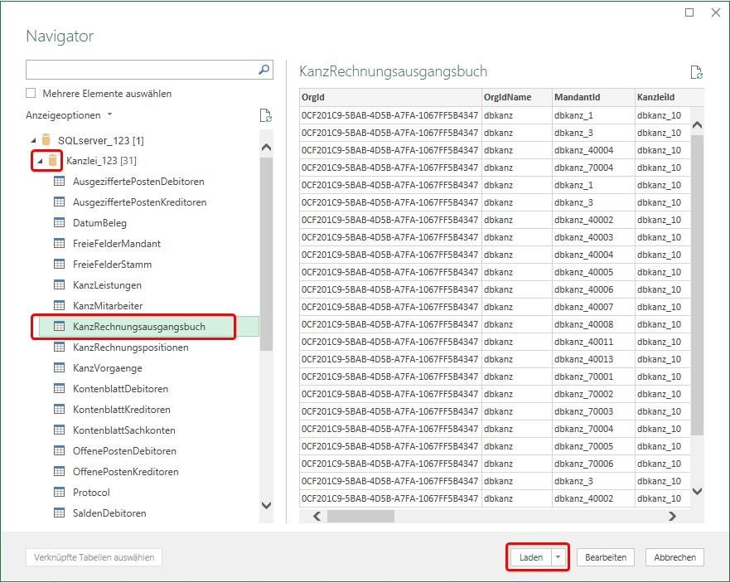730x583 pixels.
Task: Enable the Mehrere Elemente auswählen checkbox
Action: point(31,93)
